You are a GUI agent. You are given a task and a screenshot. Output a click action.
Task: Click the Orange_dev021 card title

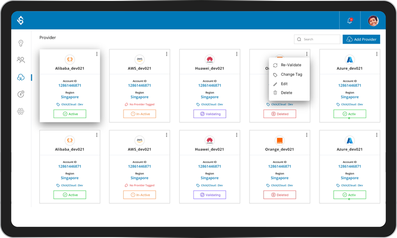279,150
